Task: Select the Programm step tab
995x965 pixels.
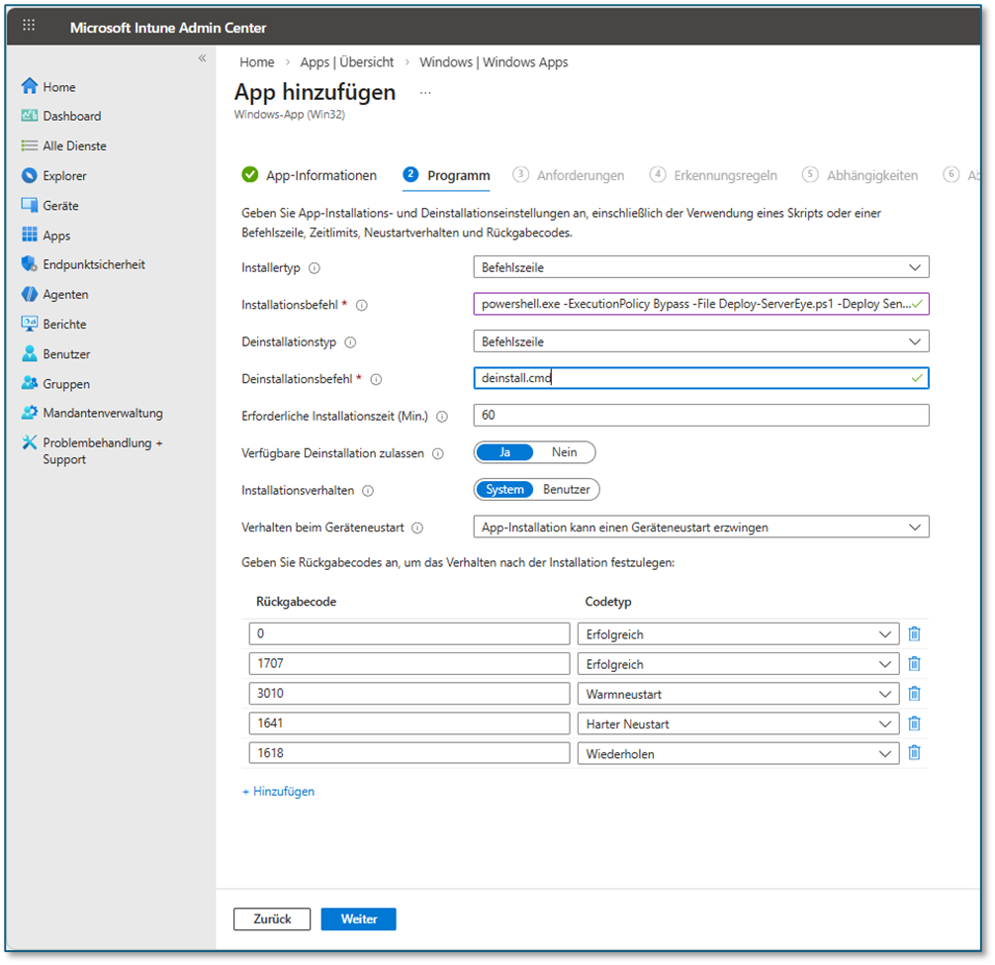Action: (x=446, y=175)
